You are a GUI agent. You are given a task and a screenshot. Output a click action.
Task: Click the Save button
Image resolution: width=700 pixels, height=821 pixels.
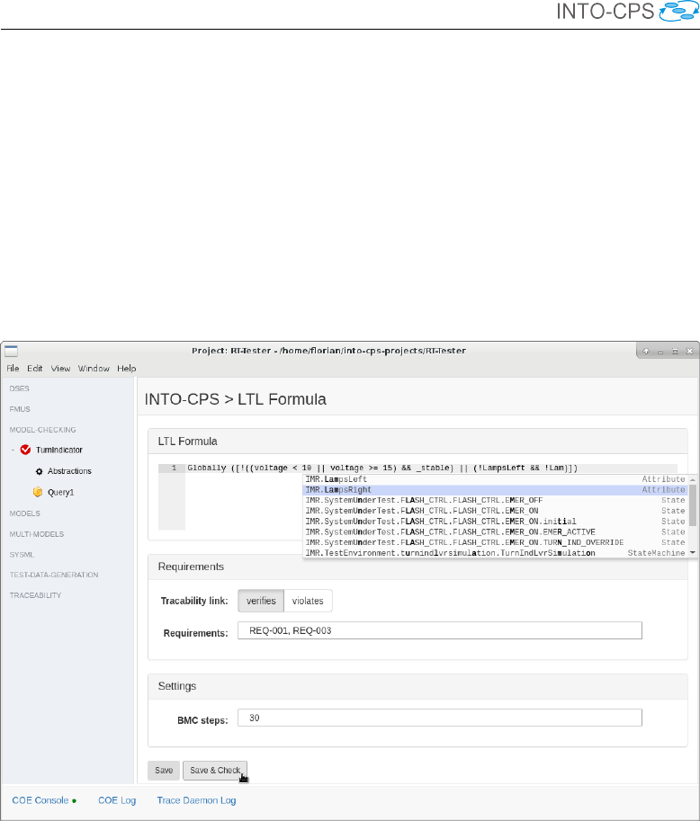tap(164, 771)
